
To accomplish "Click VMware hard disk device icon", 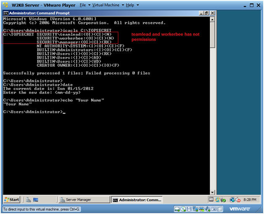I will (x=177, y=209).
